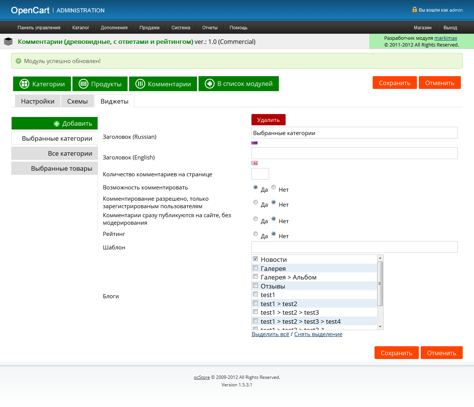The height and width of the screenshot is (407, 474).
Task: Click the layers module icon beside the title
Action: click(8, 42)
